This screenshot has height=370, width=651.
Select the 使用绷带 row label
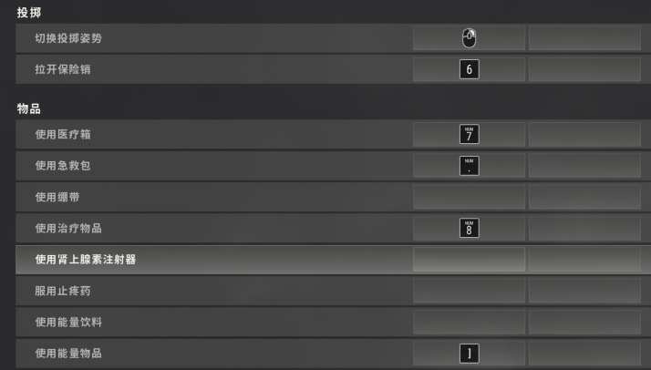click(x=57, y=197)
